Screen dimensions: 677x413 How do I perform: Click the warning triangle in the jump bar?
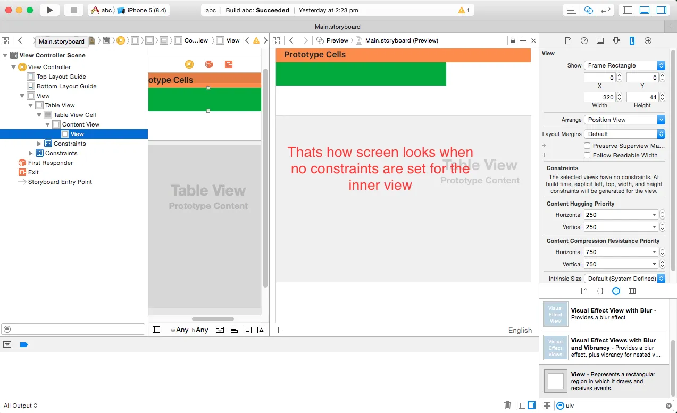(x=256, y=40)
